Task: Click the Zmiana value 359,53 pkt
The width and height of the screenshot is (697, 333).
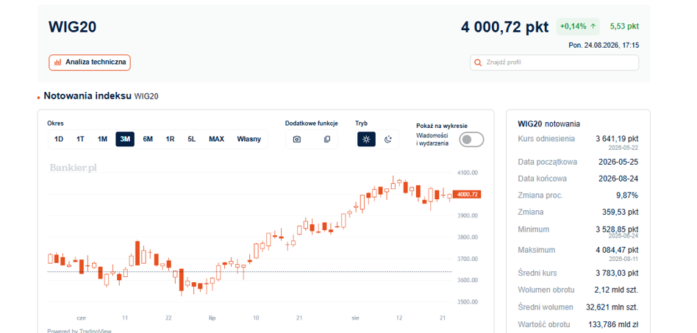Action: point(621,212)
